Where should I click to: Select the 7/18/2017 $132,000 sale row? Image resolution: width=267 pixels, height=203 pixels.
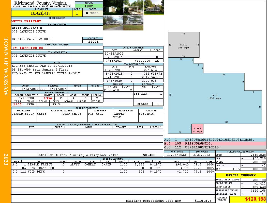pos(133,61)
